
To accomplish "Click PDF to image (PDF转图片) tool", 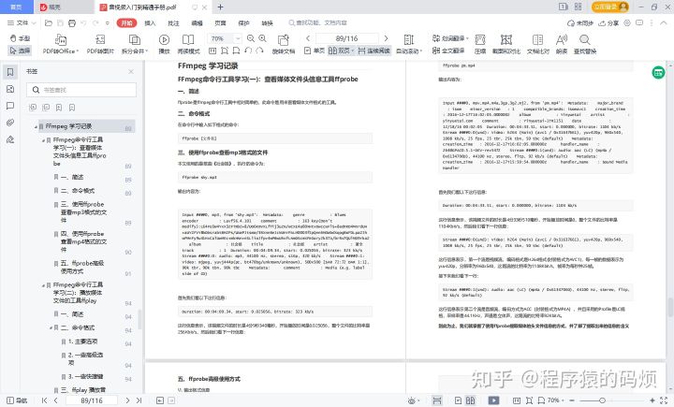I will pos(100,44).
